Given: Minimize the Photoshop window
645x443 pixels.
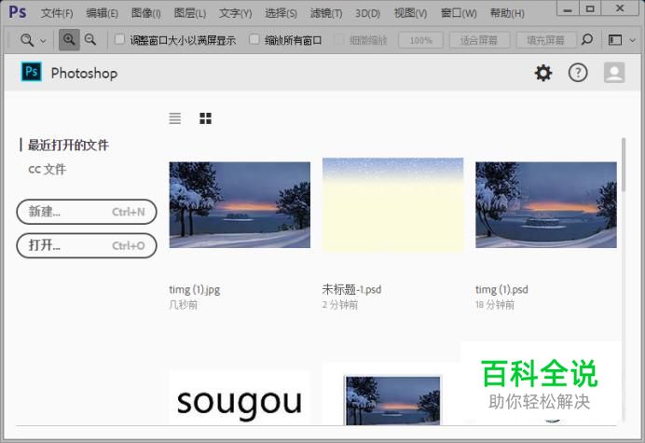Looking at the screenshot, I should 568,8.
